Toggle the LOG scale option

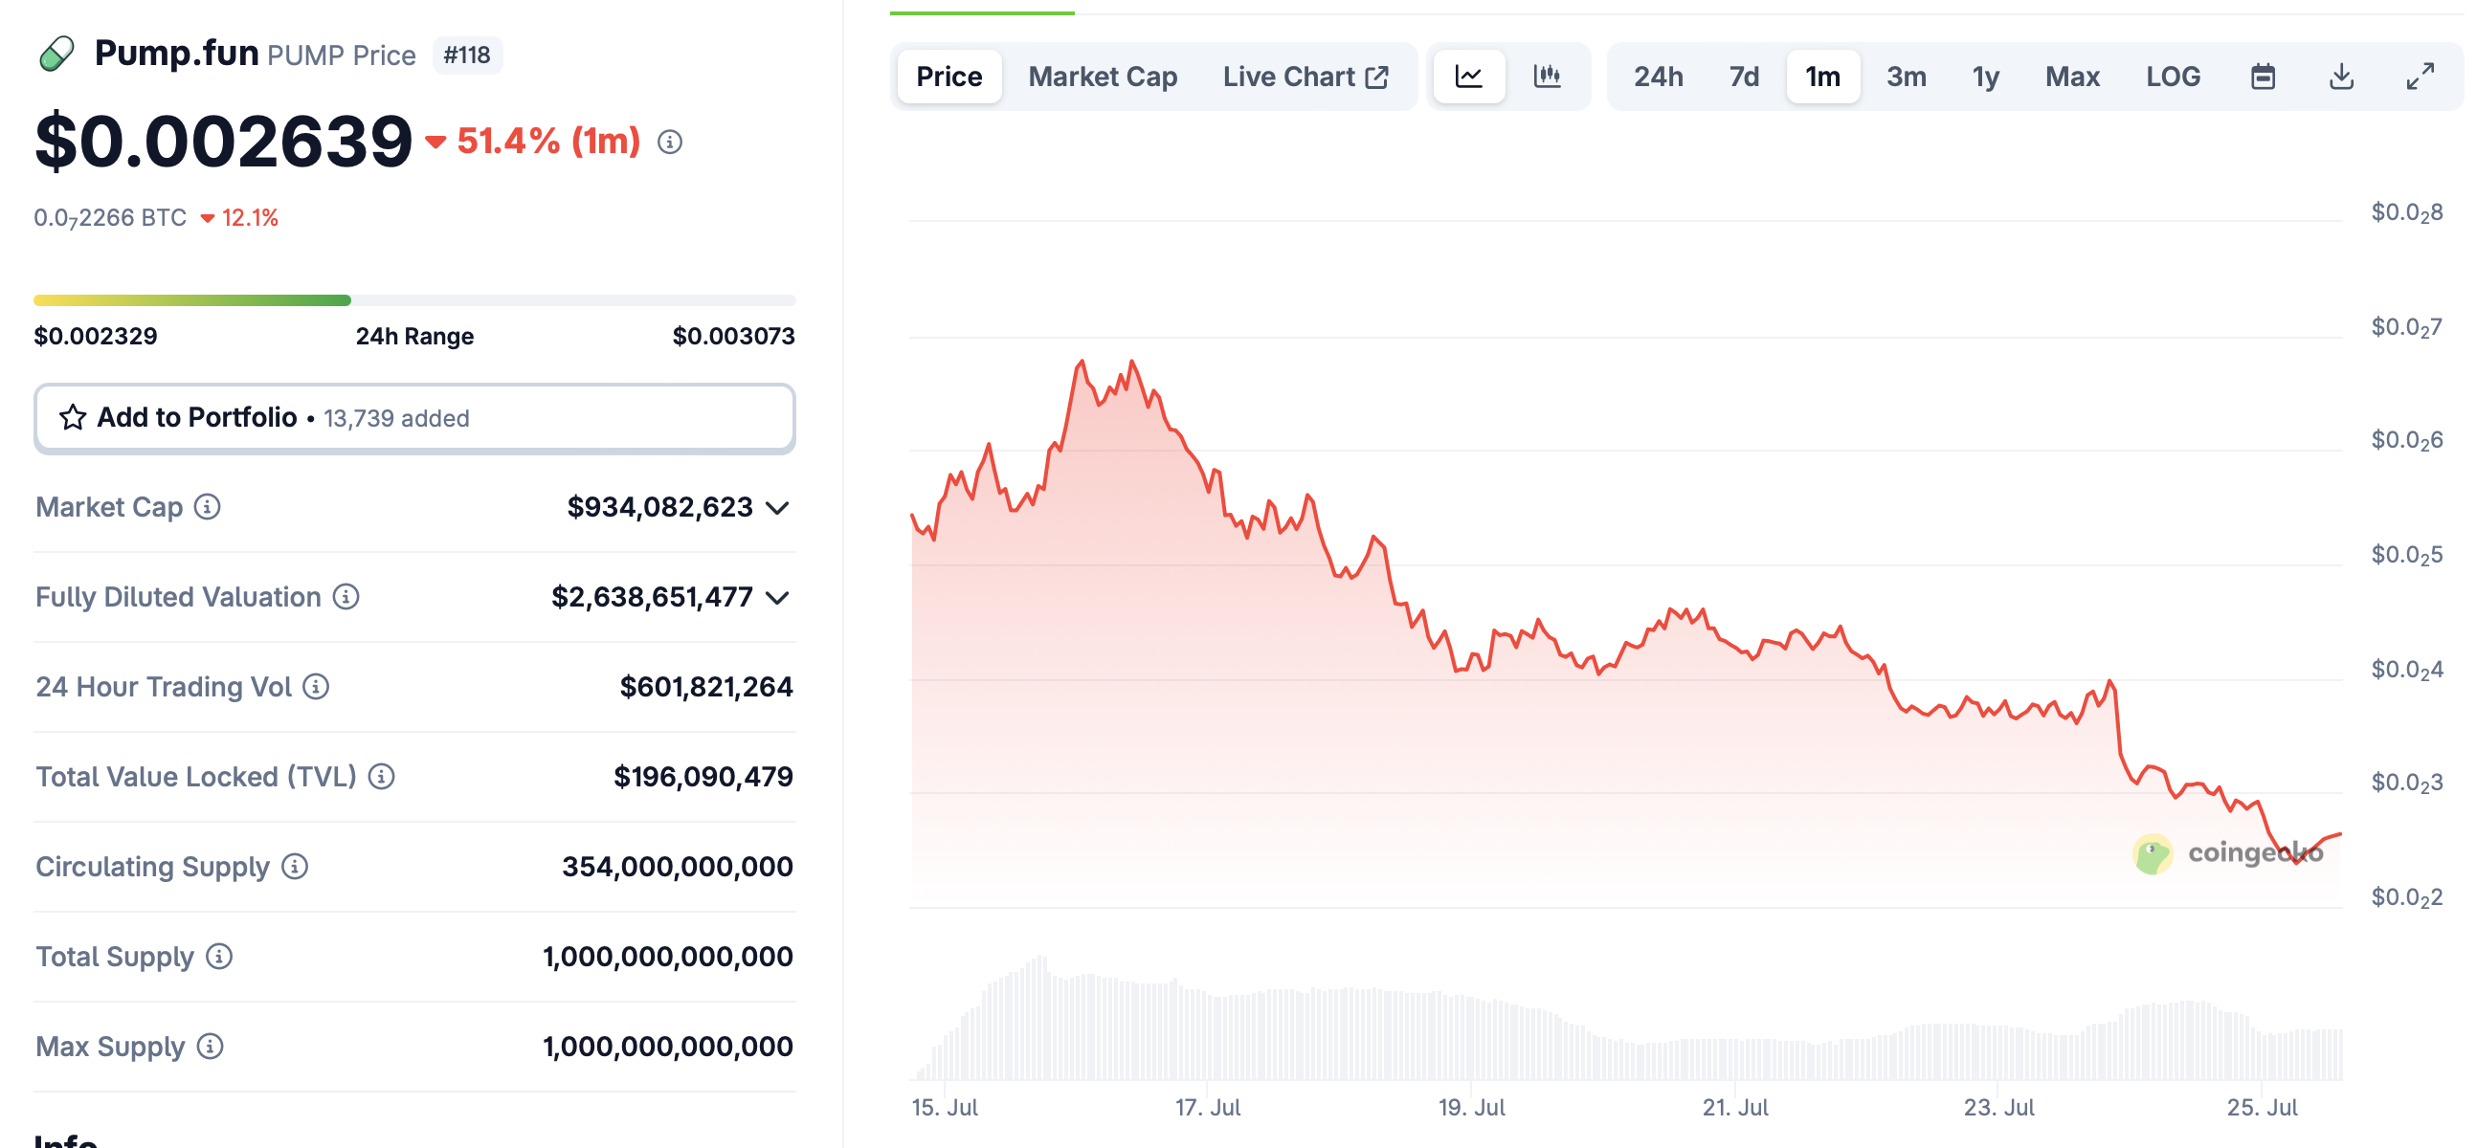pyautogui.click(x=2174, y=76)
